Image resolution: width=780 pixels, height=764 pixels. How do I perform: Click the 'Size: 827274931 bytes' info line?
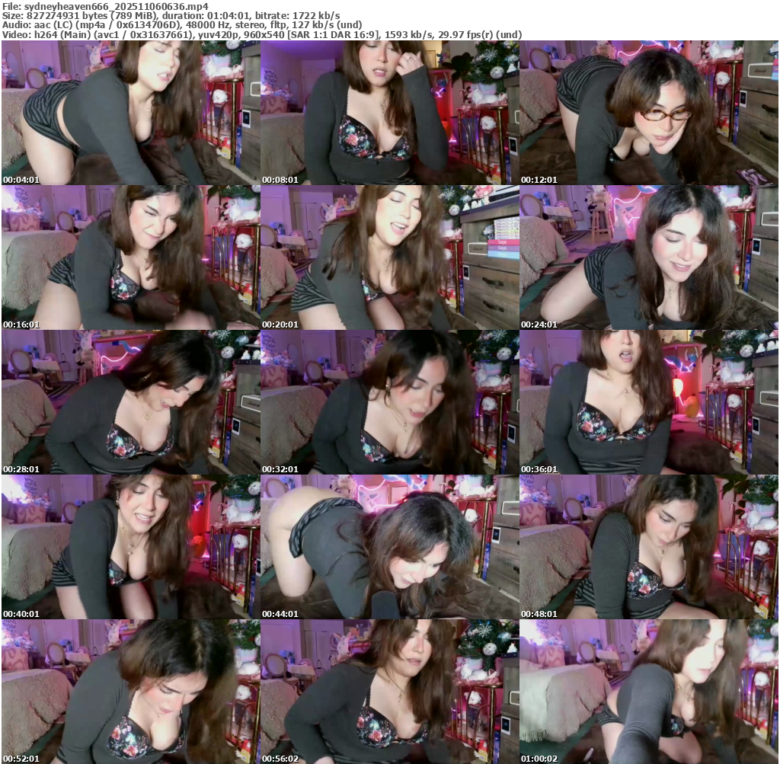tap(171, 15)
